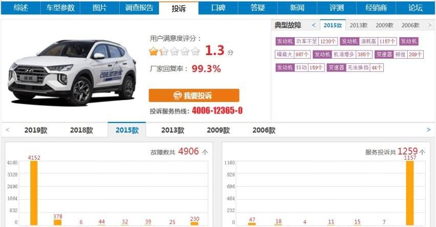This screenshot has width=436, height=227.
Task: Click the 1259 service complaint total
Action: click(x=408, y=152)
